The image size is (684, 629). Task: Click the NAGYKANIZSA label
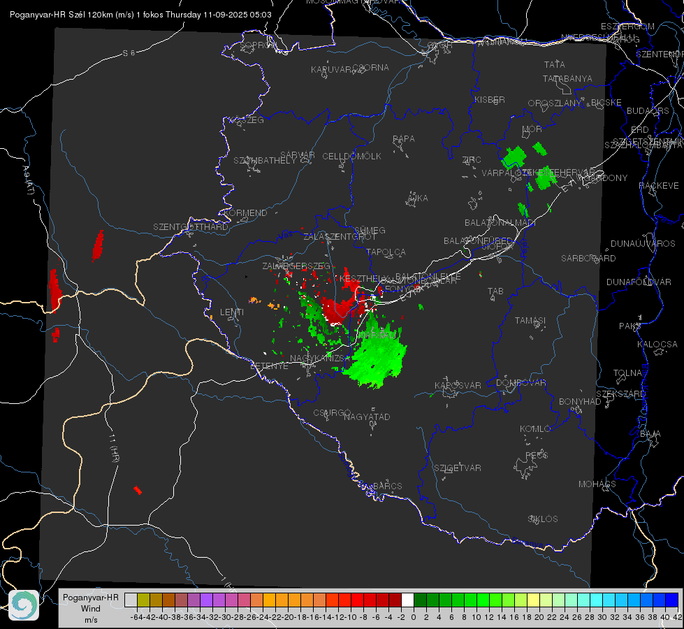pyautogui.click(x=319, y=358)
